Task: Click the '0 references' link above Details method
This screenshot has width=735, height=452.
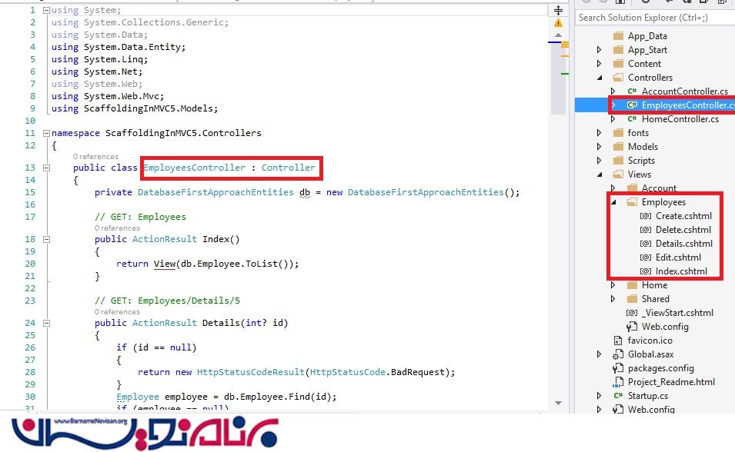Action: click(117, 312)
